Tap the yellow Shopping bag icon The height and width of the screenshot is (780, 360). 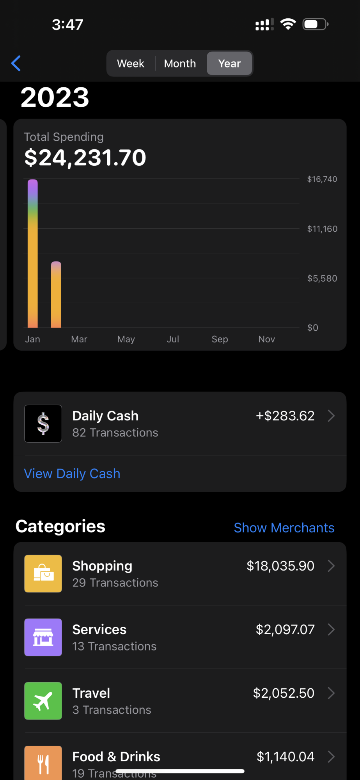pos(43,574)
